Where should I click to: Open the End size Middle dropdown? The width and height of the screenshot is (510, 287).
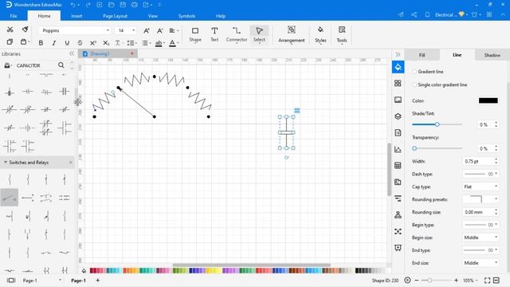pos(481,263)
